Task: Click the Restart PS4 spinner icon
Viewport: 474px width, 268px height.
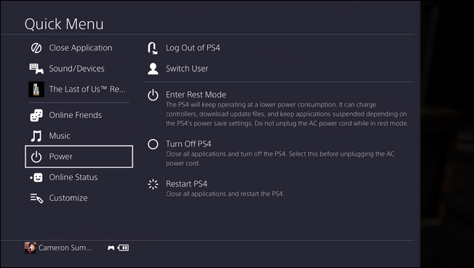Action: pyautogui.click(x=153, y=184)
